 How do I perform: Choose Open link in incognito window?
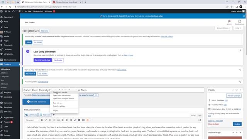(64, 98)
